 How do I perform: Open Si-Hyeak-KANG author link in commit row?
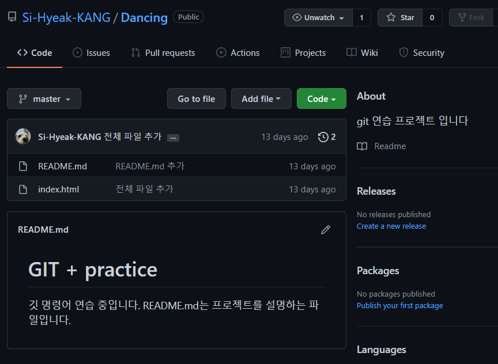point(70,136)
